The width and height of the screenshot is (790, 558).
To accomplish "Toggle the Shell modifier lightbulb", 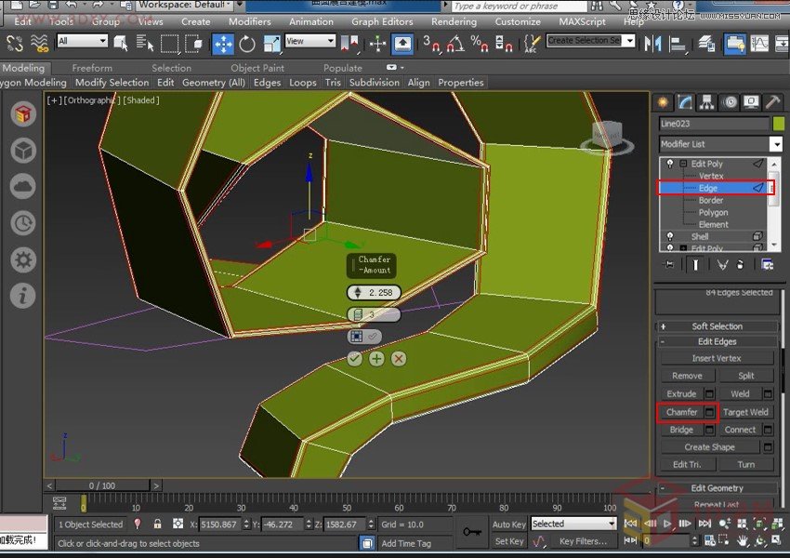I will [x=670, y=236].
